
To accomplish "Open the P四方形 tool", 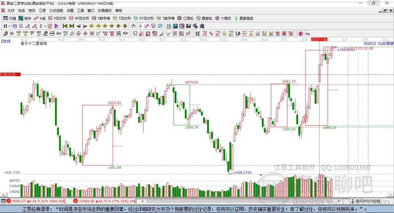I will [x=57, y=18].
